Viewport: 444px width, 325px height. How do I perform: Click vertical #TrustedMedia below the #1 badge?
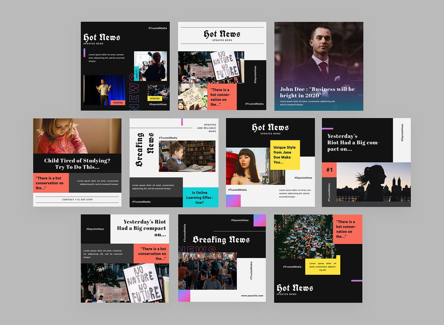pos(329,192)
